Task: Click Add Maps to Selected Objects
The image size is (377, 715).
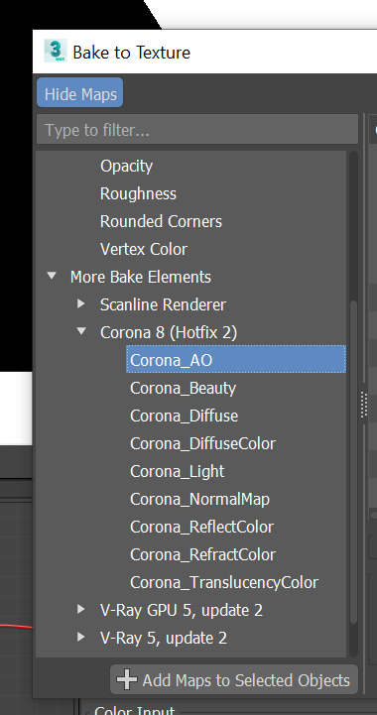Action: (234, 680)
